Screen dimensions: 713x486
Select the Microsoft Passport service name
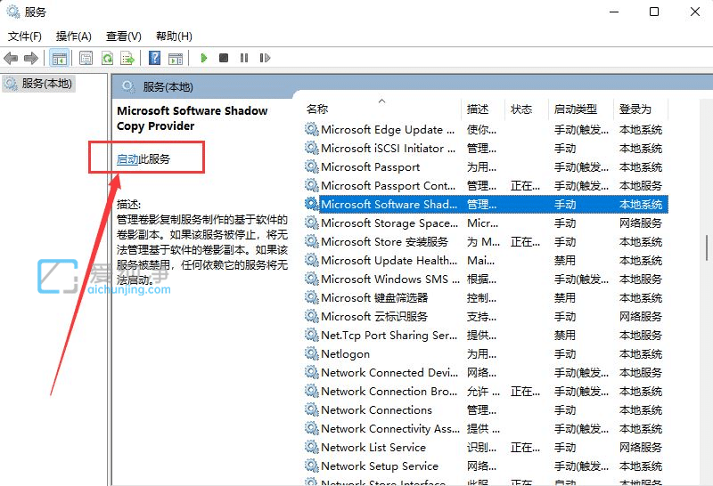click(x=371, y=166)
